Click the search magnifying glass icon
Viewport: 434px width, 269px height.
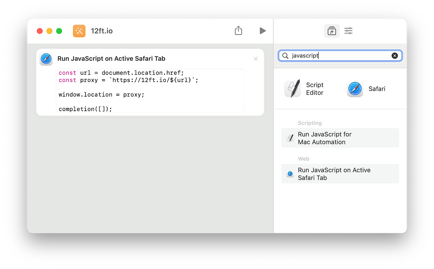pyautogui.click(x=285, y=56)
